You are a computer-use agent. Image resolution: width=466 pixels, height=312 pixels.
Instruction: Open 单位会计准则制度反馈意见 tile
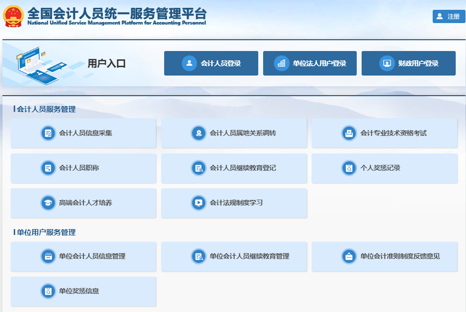pos(384,256)
